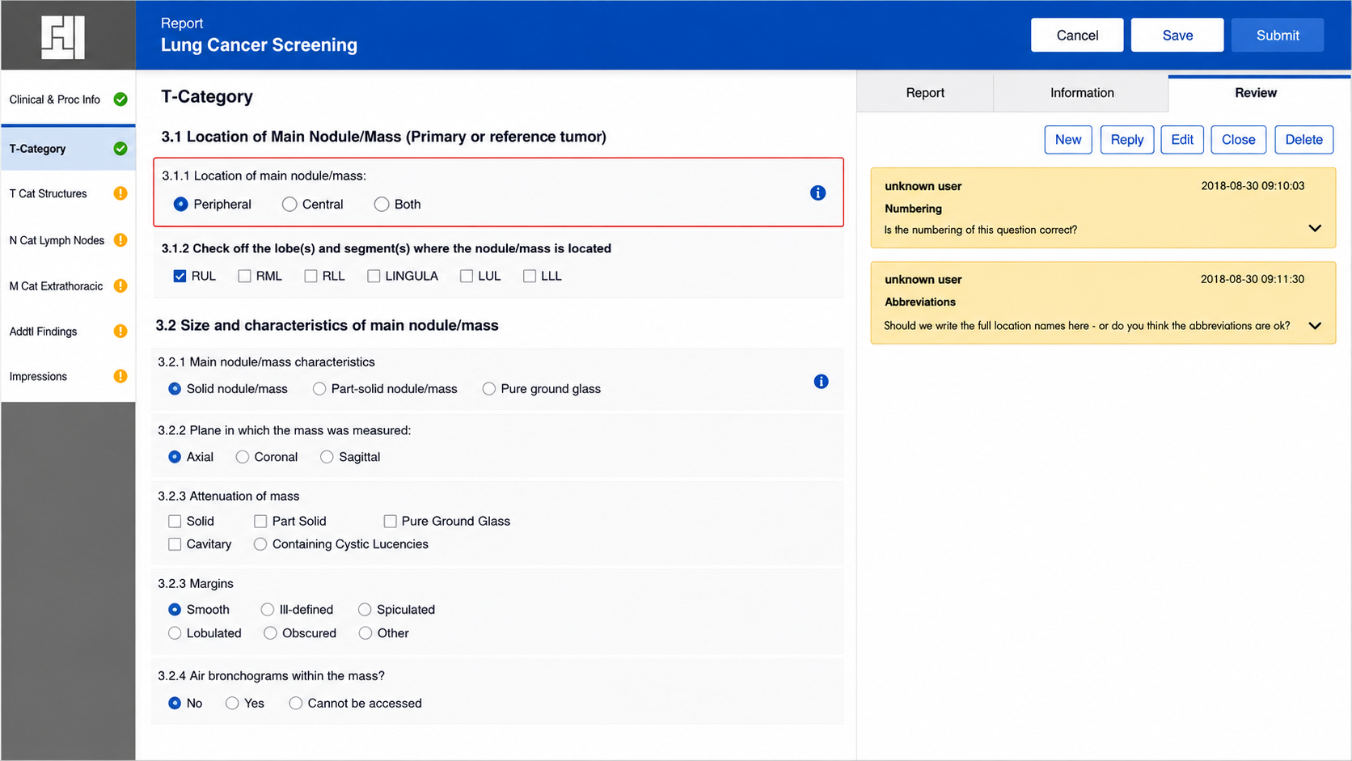
Task: Choose the Coronal plane radio button
Action: click(242, 457)
